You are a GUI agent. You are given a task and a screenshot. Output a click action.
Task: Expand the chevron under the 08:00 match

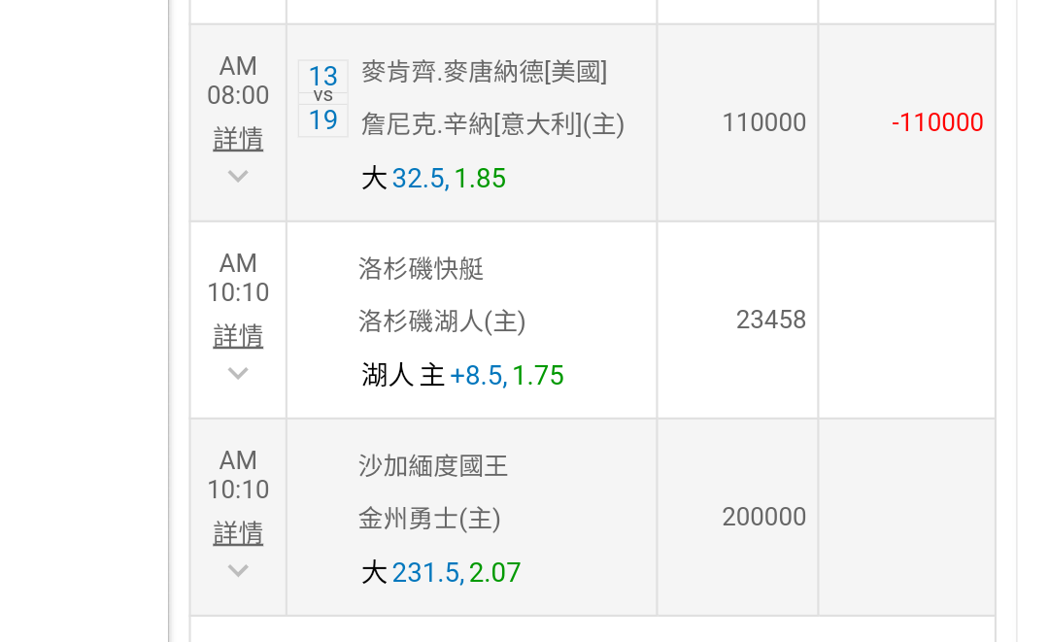pyautogui.click(x=238, y=177)
